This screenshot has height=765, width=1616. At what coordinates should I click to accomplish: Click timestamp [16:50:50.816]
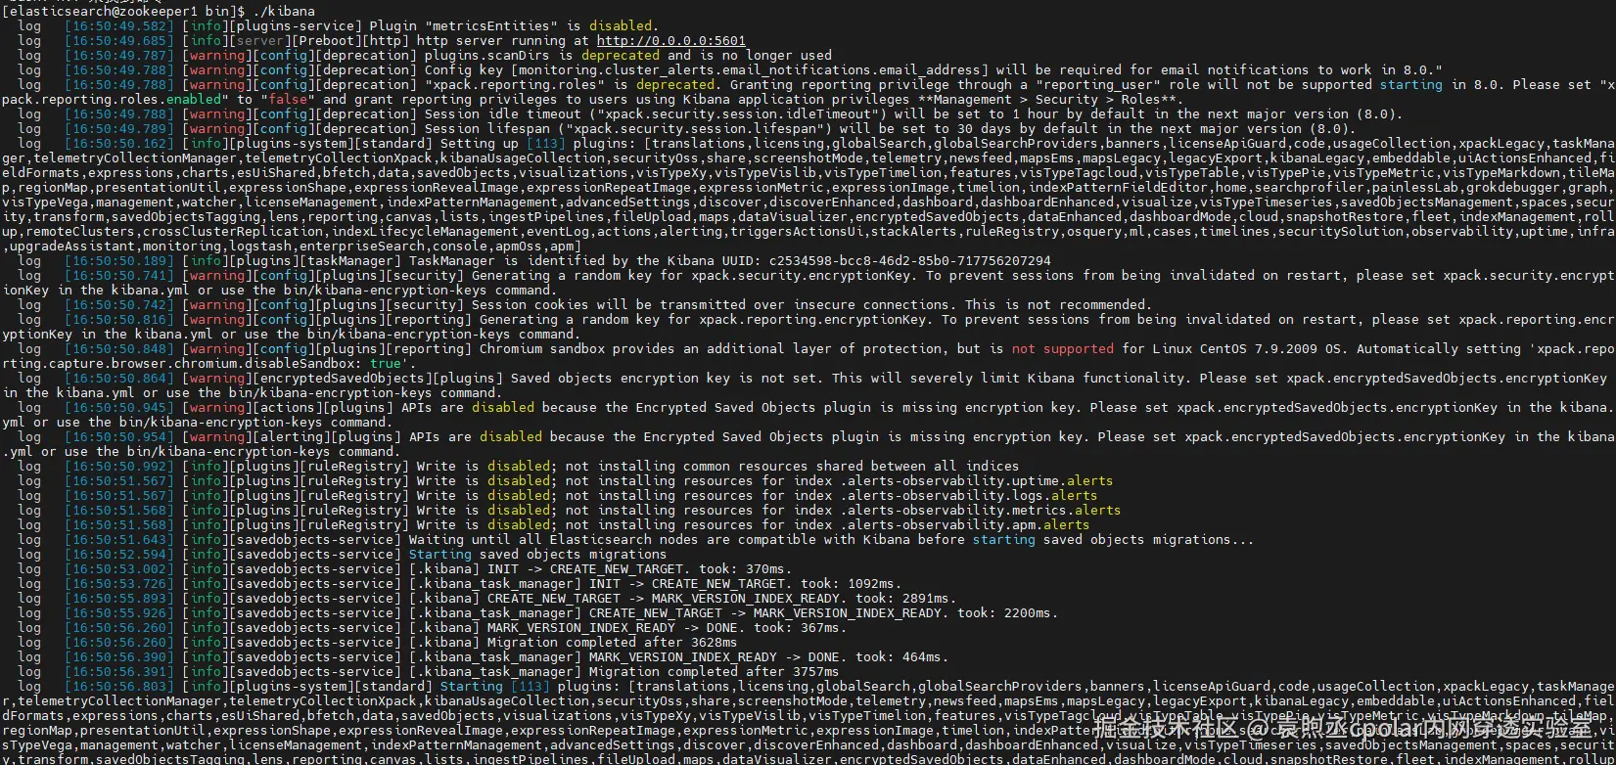119,319
